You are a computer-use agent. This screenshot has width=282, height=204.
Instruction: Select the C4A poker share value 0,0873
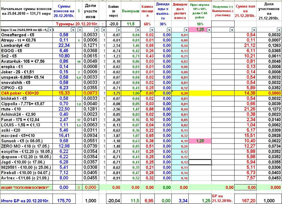click(x=91, y=93)
